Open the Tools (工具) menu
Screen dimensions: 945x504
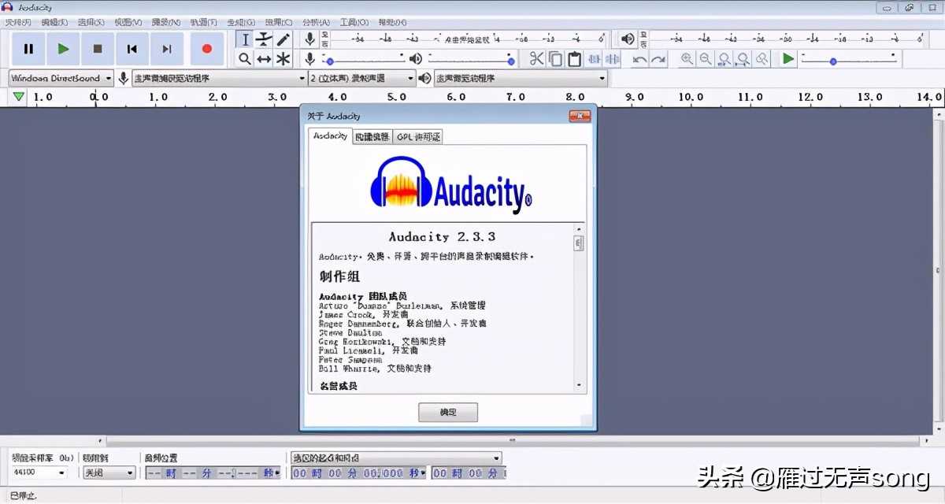[354, 22]
